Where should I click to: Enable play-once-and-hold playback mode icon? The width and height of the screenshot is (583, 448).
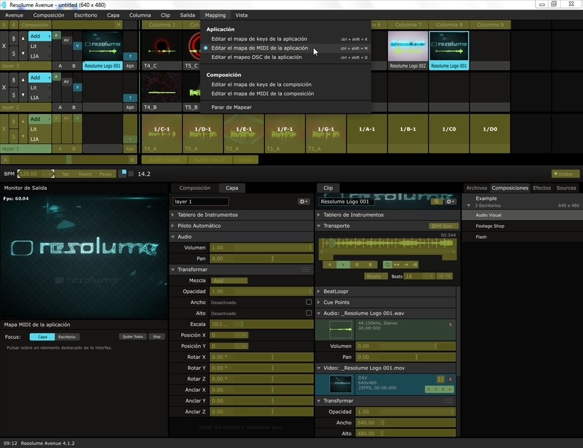[x=414, y=265]
